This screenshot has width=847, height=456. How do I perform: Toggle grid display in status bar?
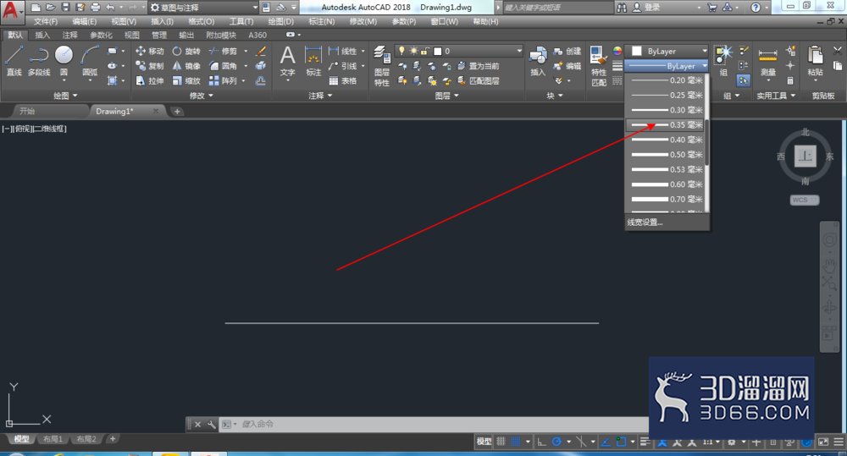501,442
